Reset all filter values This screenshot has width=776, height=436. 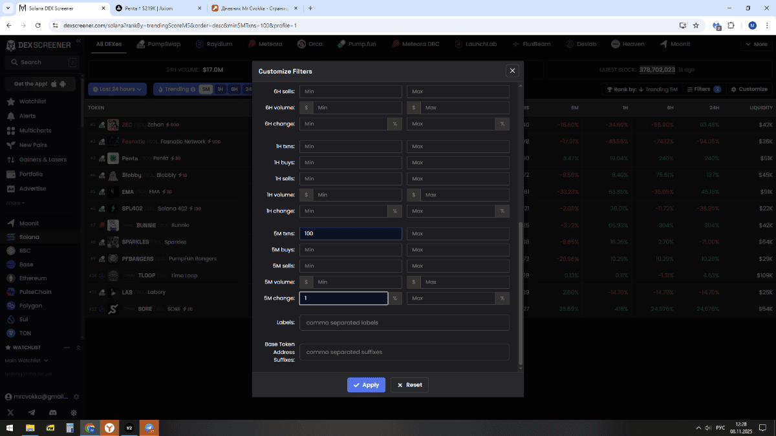409,385
